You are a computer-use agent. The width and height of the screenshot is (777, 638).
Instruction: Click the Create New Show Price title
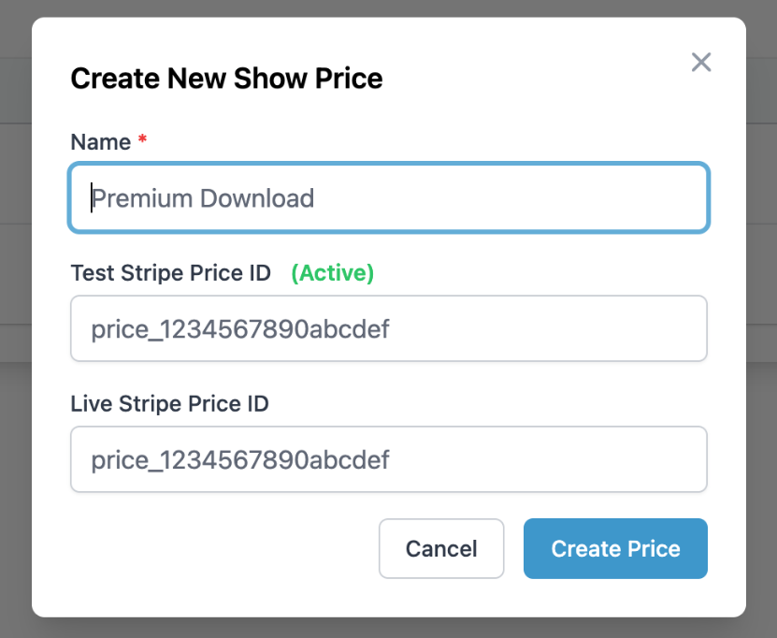pyautogui.click(x=226, y=79)
